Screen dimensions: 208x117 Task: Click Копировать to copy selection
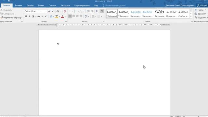click(x=7, y=14)
